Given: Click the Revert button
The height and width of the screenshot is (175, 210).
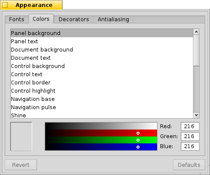Looking at the screenshot, I should (x=21, y=165).
